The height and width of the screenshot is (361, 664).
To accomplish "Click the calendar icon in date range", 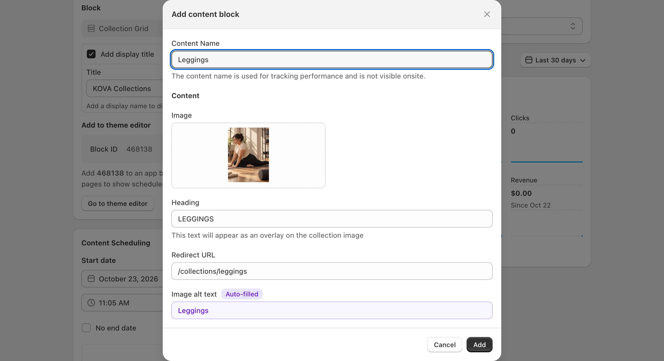I will tap(529, 60).
